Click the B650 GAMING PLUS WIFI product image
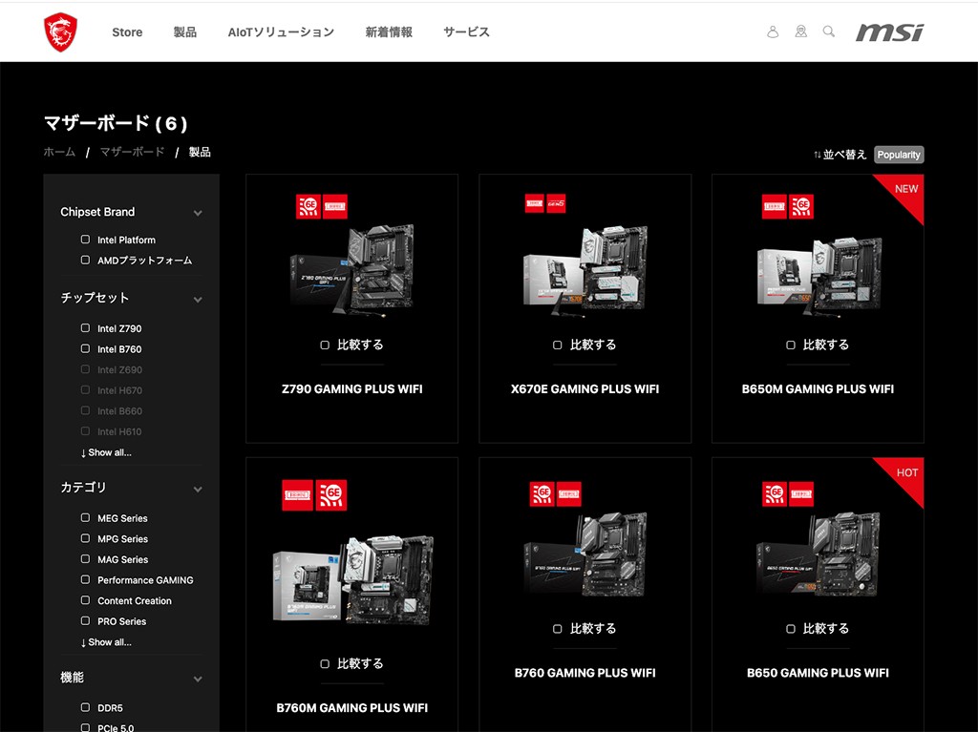 819,554
